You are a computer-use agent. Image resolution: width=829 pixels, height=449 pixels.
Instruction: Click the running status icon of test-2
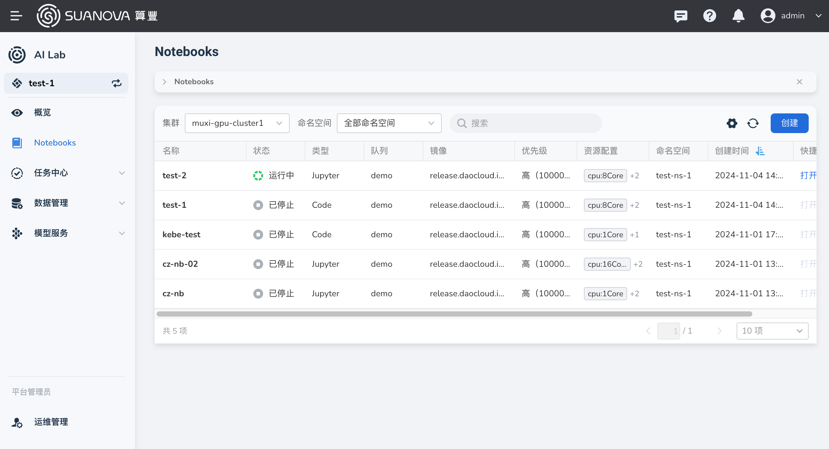[x=258, y=176]
